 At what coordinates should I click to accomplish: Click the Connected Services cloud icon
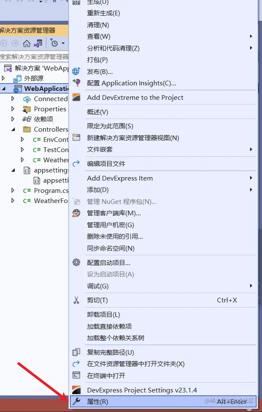click(27, 99)
